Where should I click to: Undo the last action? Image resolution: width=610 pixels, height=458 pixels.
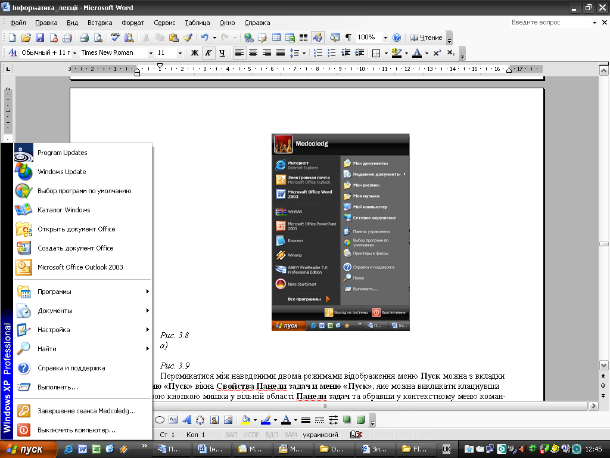coord(205,38)
